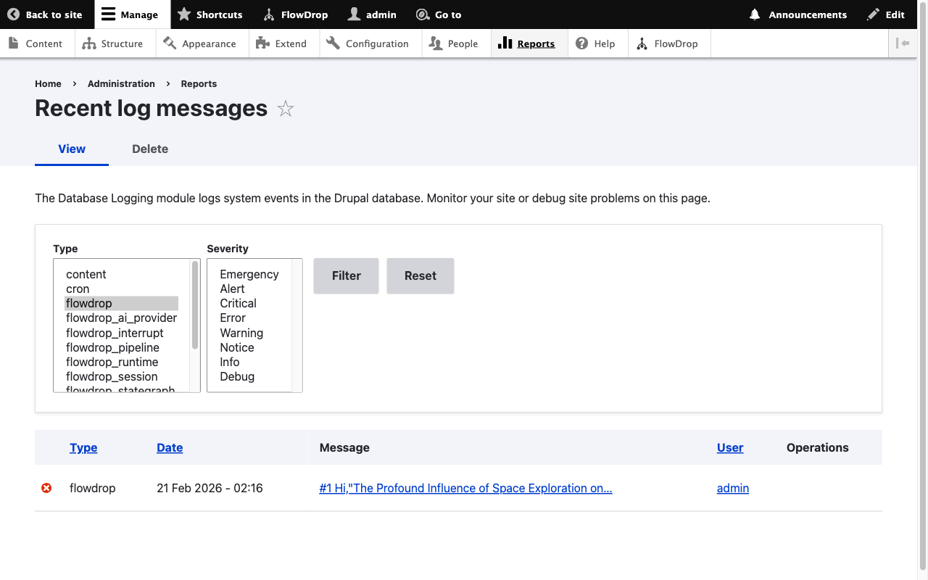Select the Reports bar-chart icon

click(x=505, y=43)
